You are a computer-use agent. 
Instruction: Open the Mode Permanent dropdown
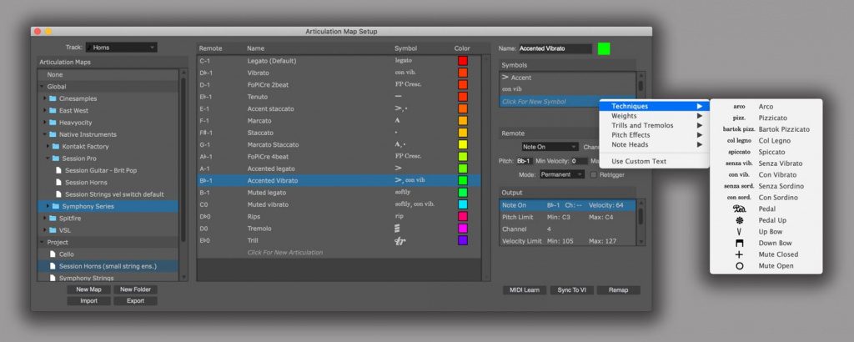pyautogui.click(x=562, y=175)
